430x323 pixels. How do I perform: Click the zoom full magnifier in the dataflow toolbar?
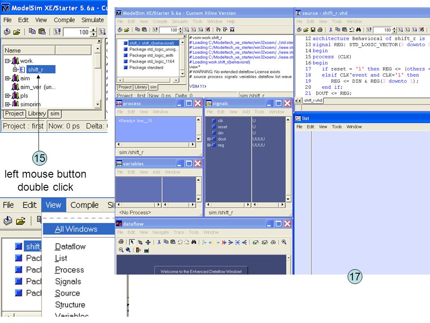point(128,250)
